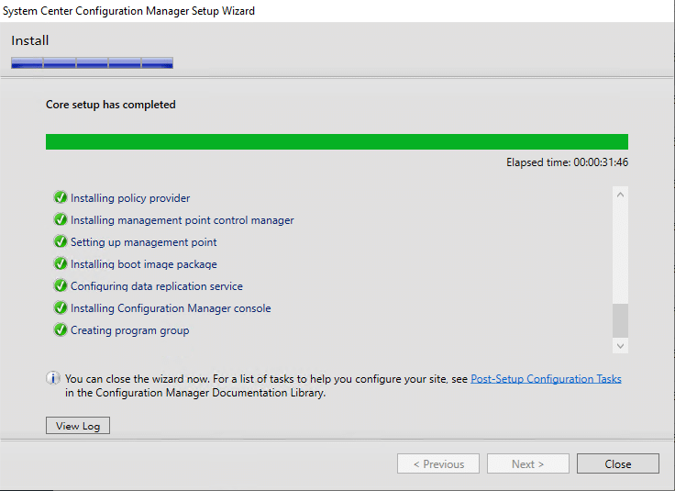The width and height of the screenshot is (675, 491).
Task: Click checkmark beside Installing Configuration Manager console
Action: 61,308
